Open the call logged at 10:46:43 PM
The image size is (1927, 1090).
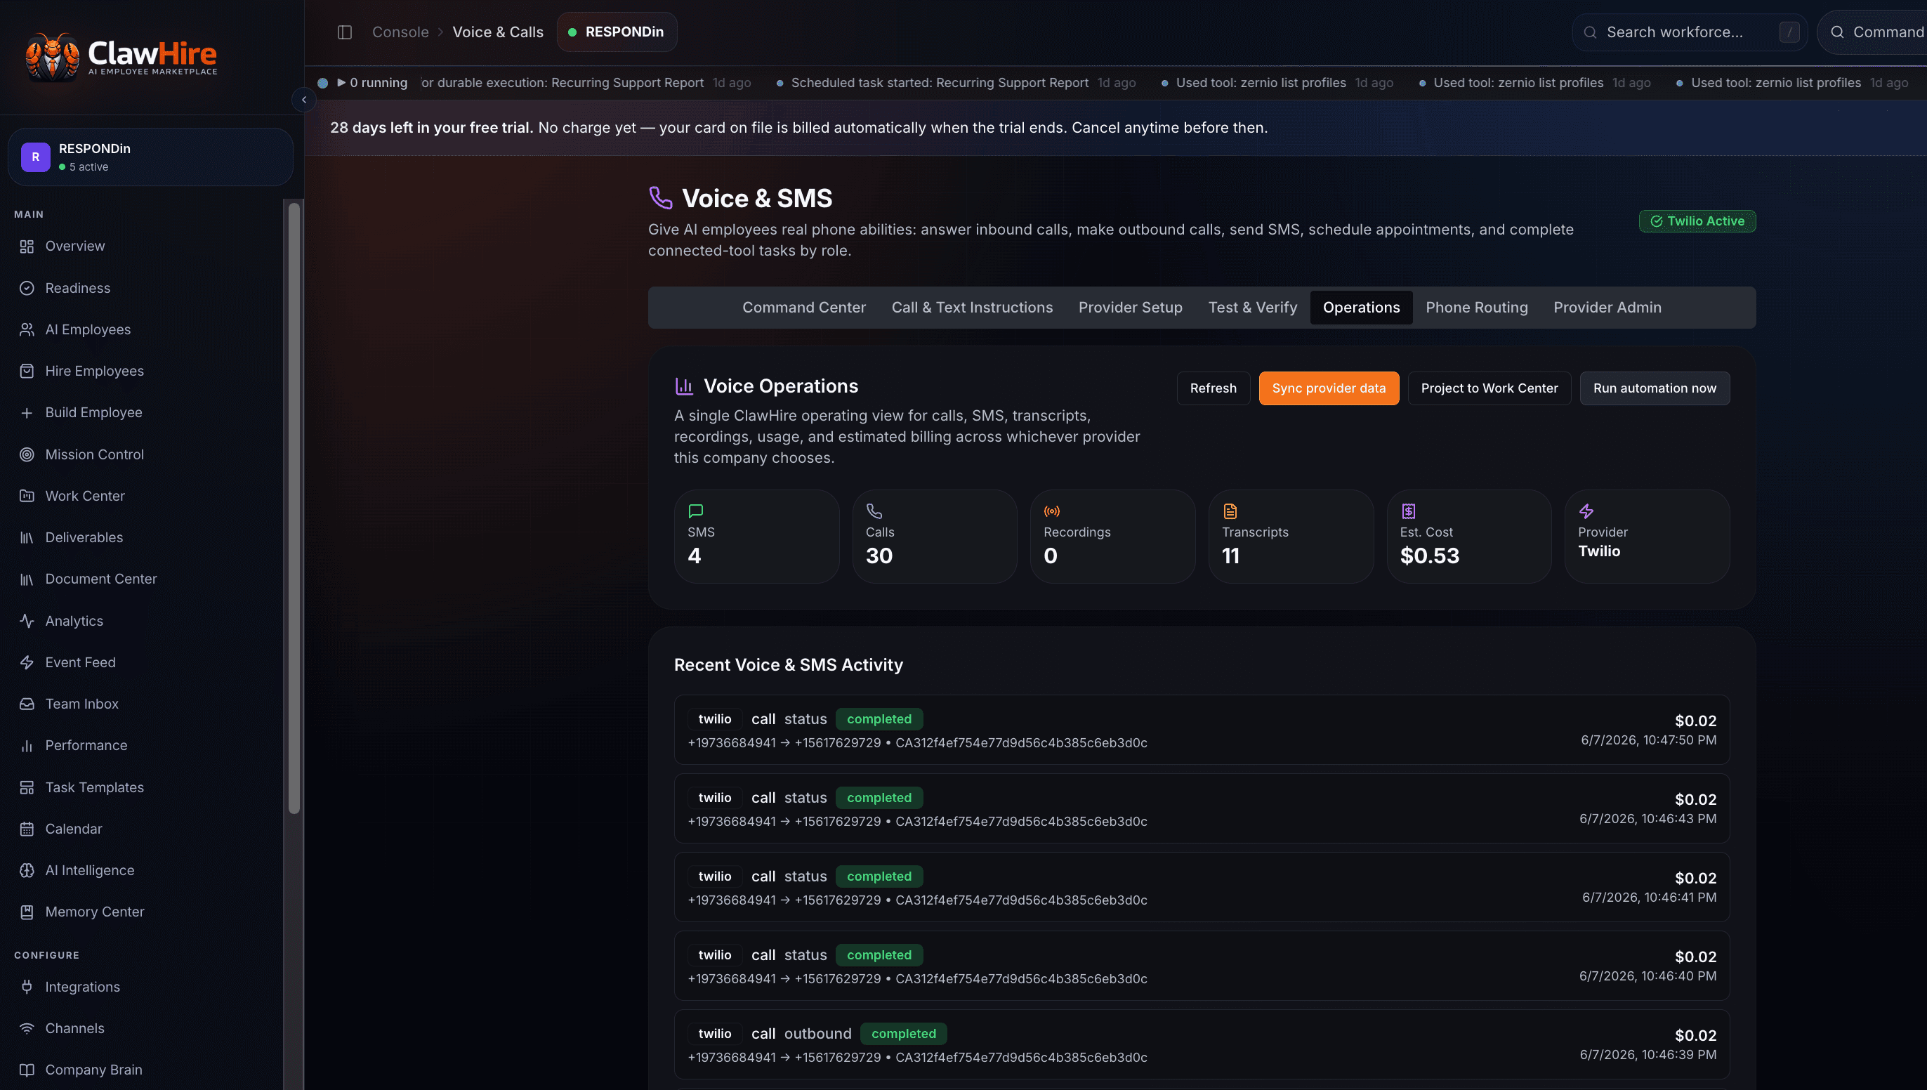pyautogui.click(x=1202, y=808)
